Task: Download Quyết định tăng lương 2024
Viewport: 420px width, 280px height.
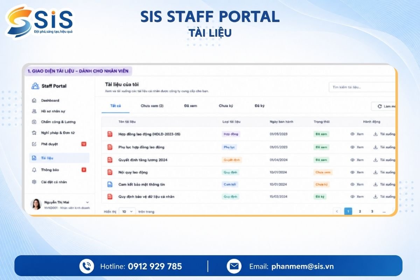Action: [384, 160]
